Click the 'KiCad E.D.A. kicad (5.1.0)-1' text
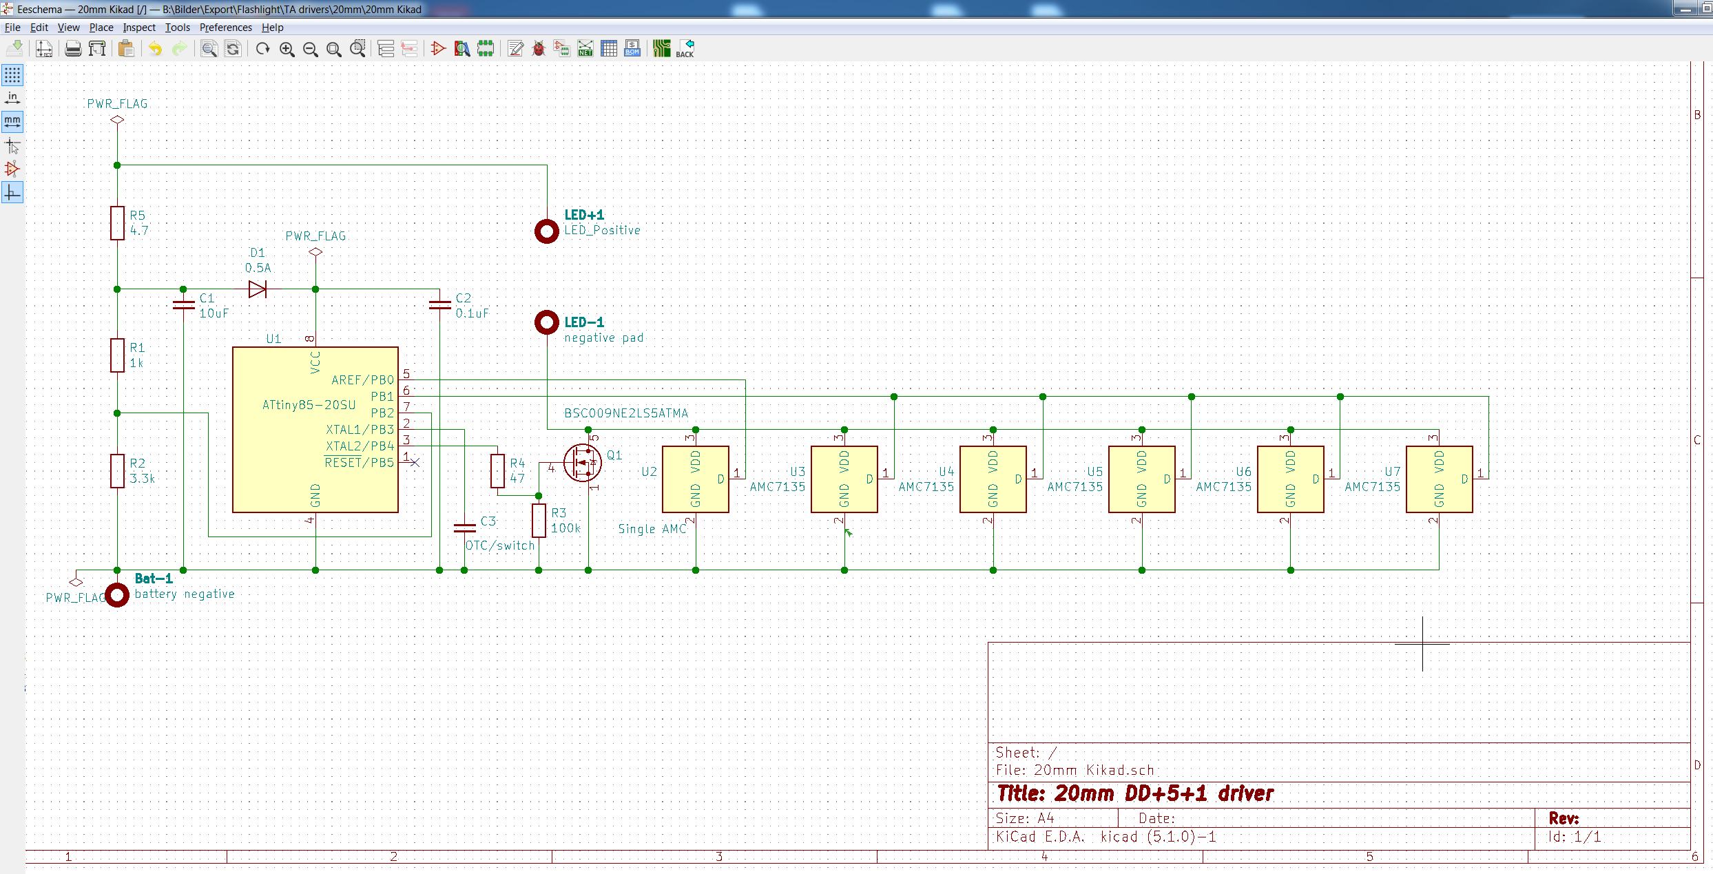 tap(1106, 837)
